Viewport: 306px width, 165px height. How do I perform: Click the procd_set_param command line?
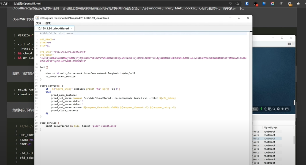pos(113,98)
